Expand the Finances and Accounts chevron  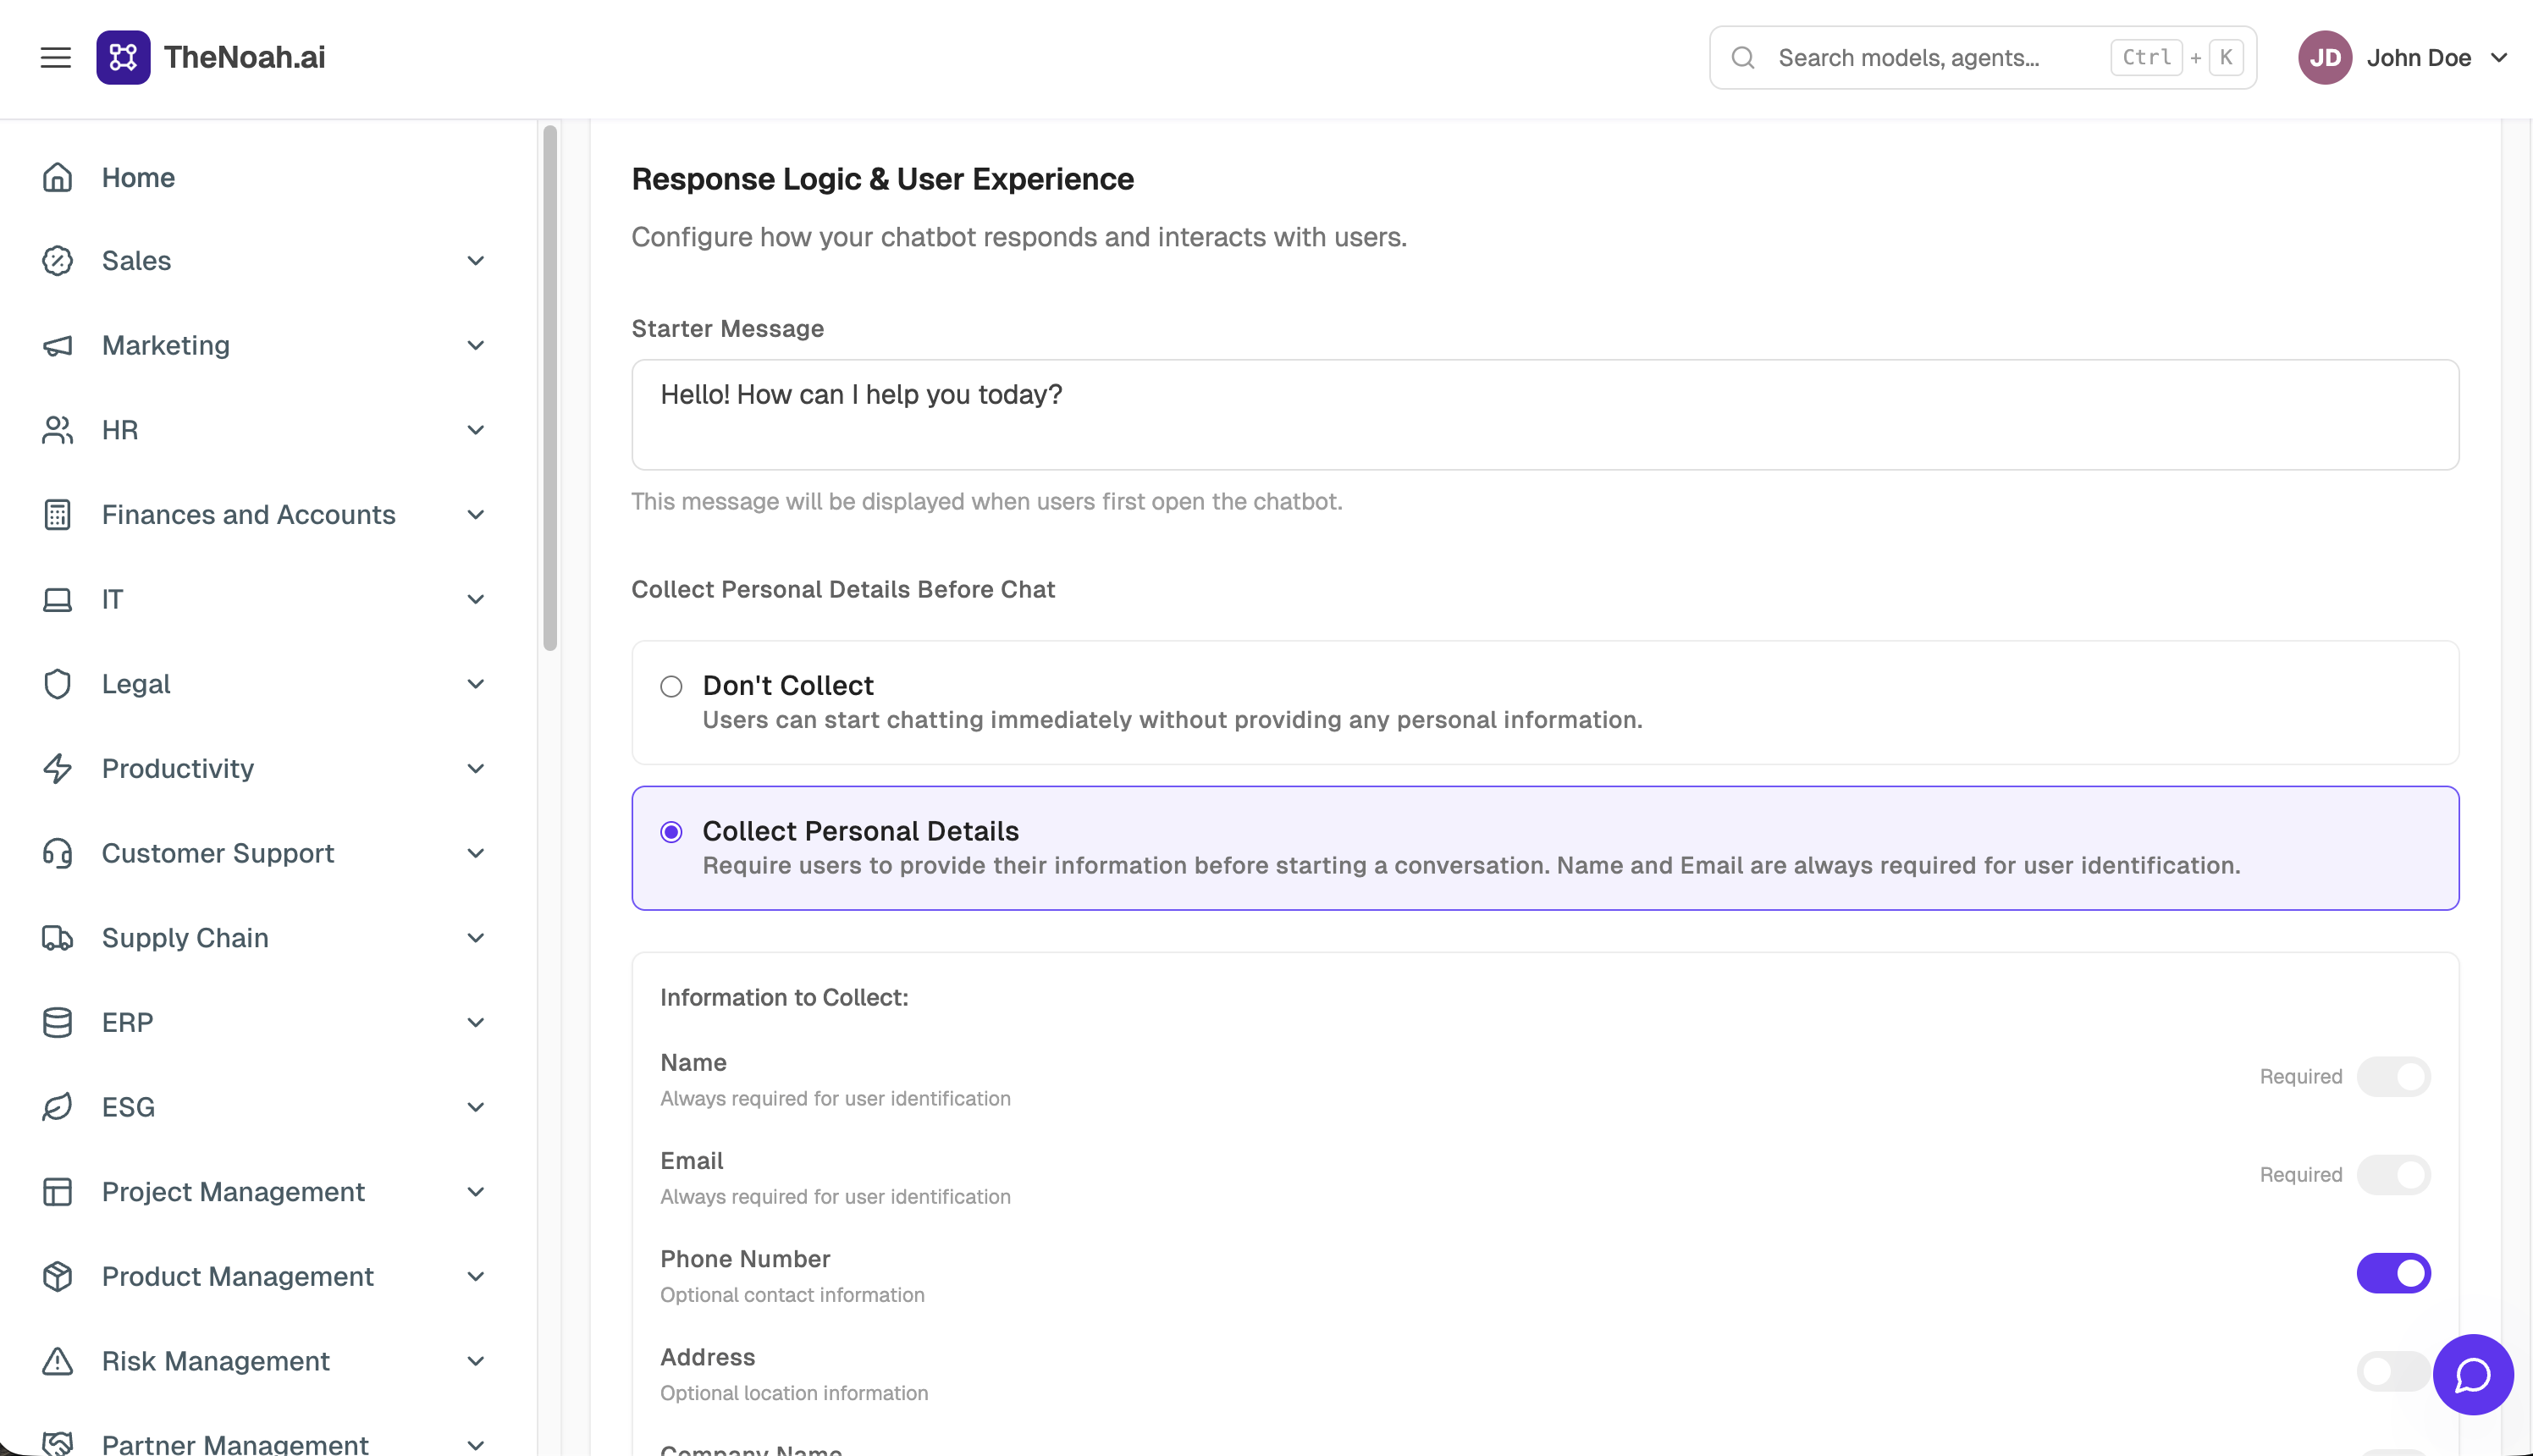[x=476, y=515]
